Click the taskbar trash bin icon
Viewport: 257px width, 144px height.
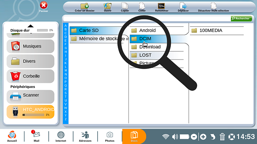click(x=222, y=137)
